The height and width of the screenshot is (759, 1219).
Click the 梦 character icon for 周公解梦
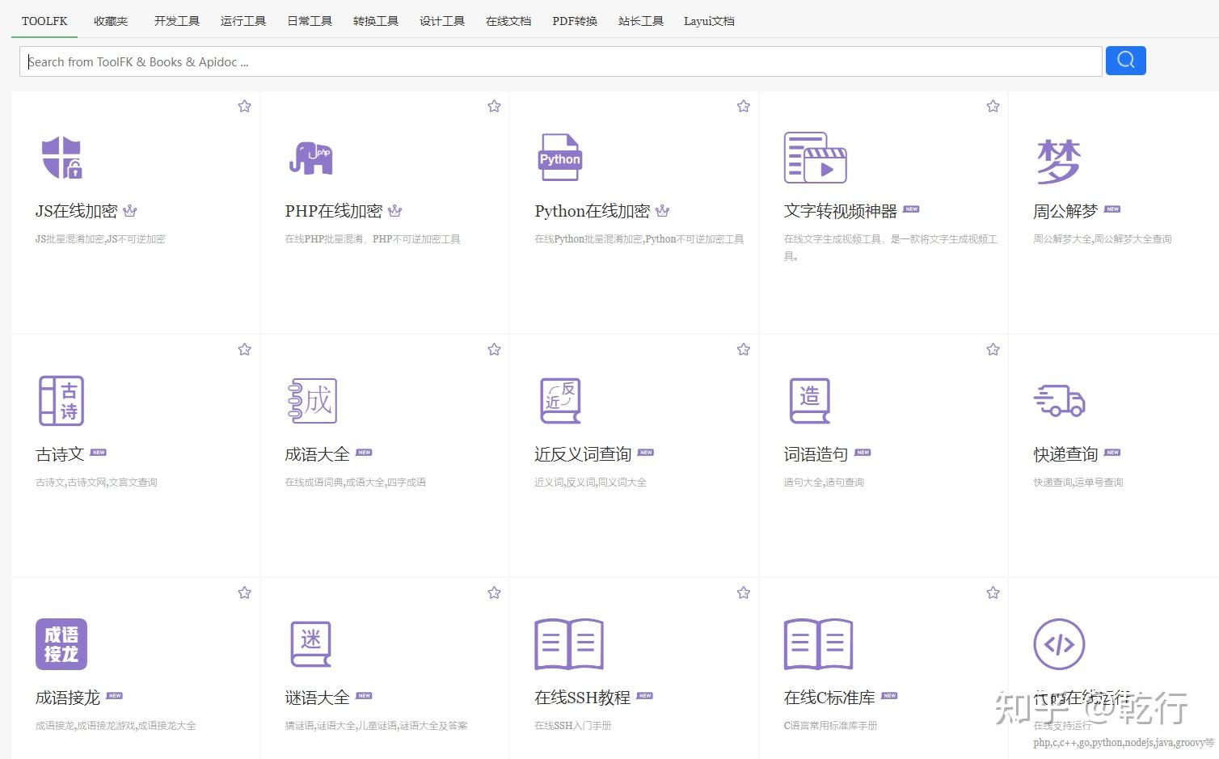[x=1058, y=160]
